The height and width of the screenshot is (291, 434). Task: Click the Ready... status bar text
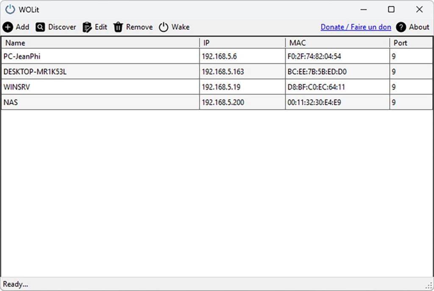tap(16, 284)
